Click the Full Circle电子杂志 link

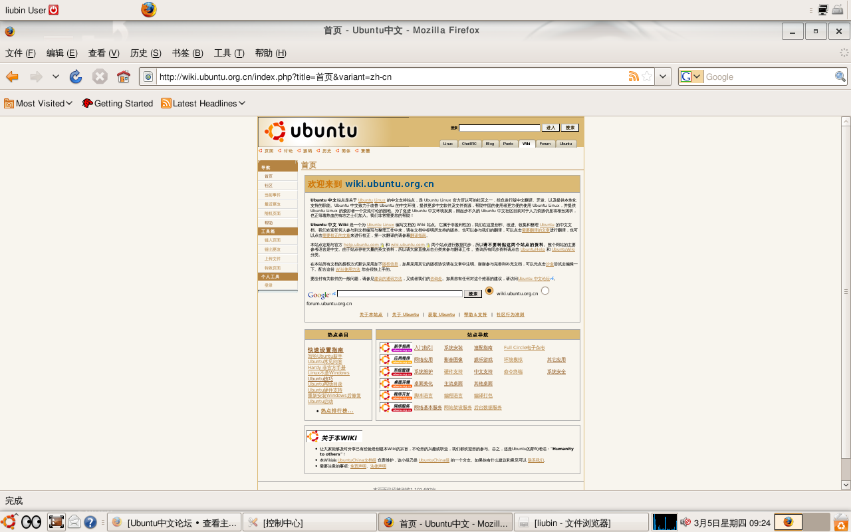(525, 348)
